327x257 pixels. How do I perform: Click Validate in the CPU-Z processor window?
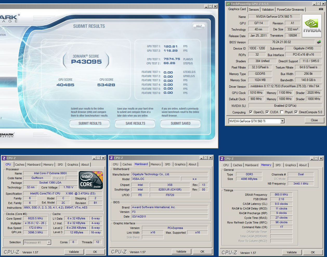coord(74,252)
